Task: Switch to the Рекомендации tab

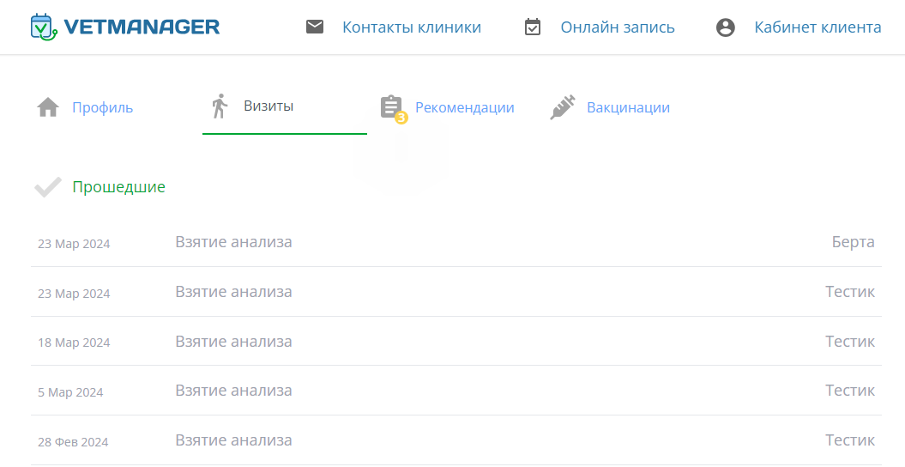Action: point(464,107)
